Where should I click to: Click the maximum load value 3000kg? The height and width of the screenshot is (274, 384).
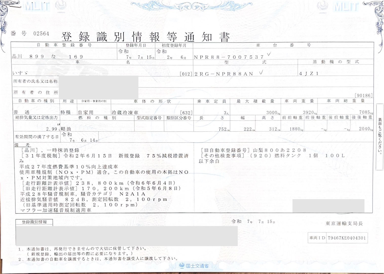tap(273, 113)
